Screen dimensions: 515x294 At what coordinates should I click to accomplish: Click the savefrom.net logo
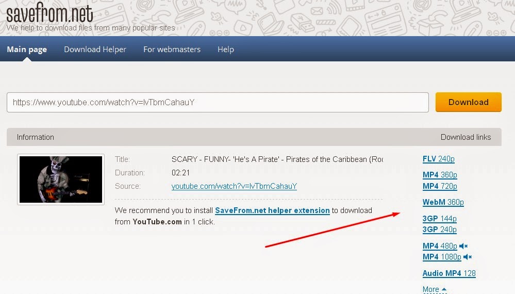(49, 13)
